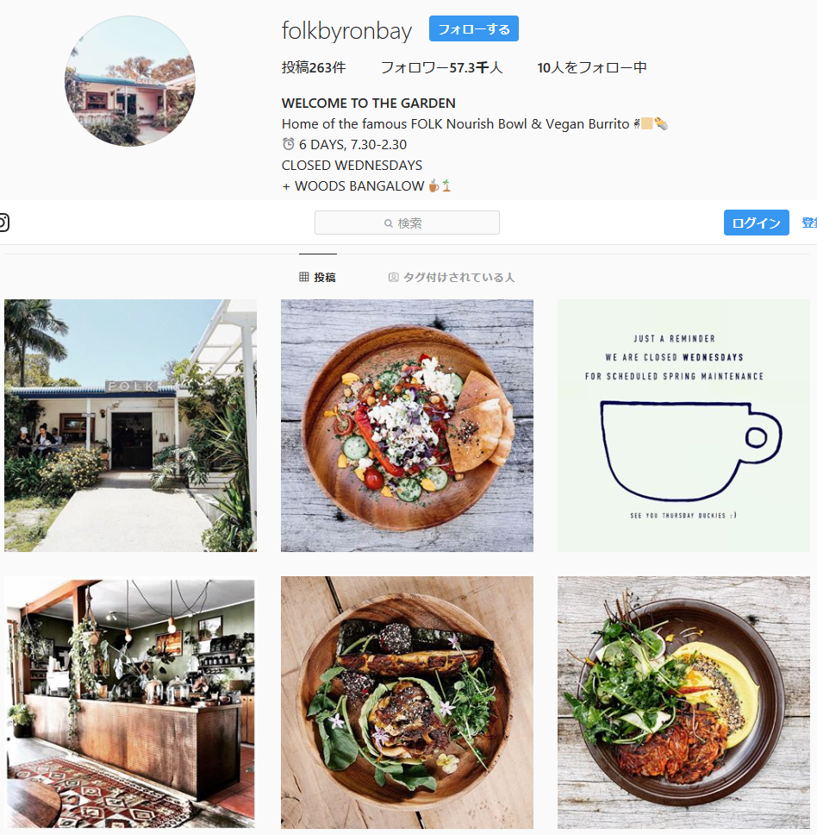Open the wooden plate salad with pita post
Viewport: 817px width, 835px height.
click(x=407, y=425)
